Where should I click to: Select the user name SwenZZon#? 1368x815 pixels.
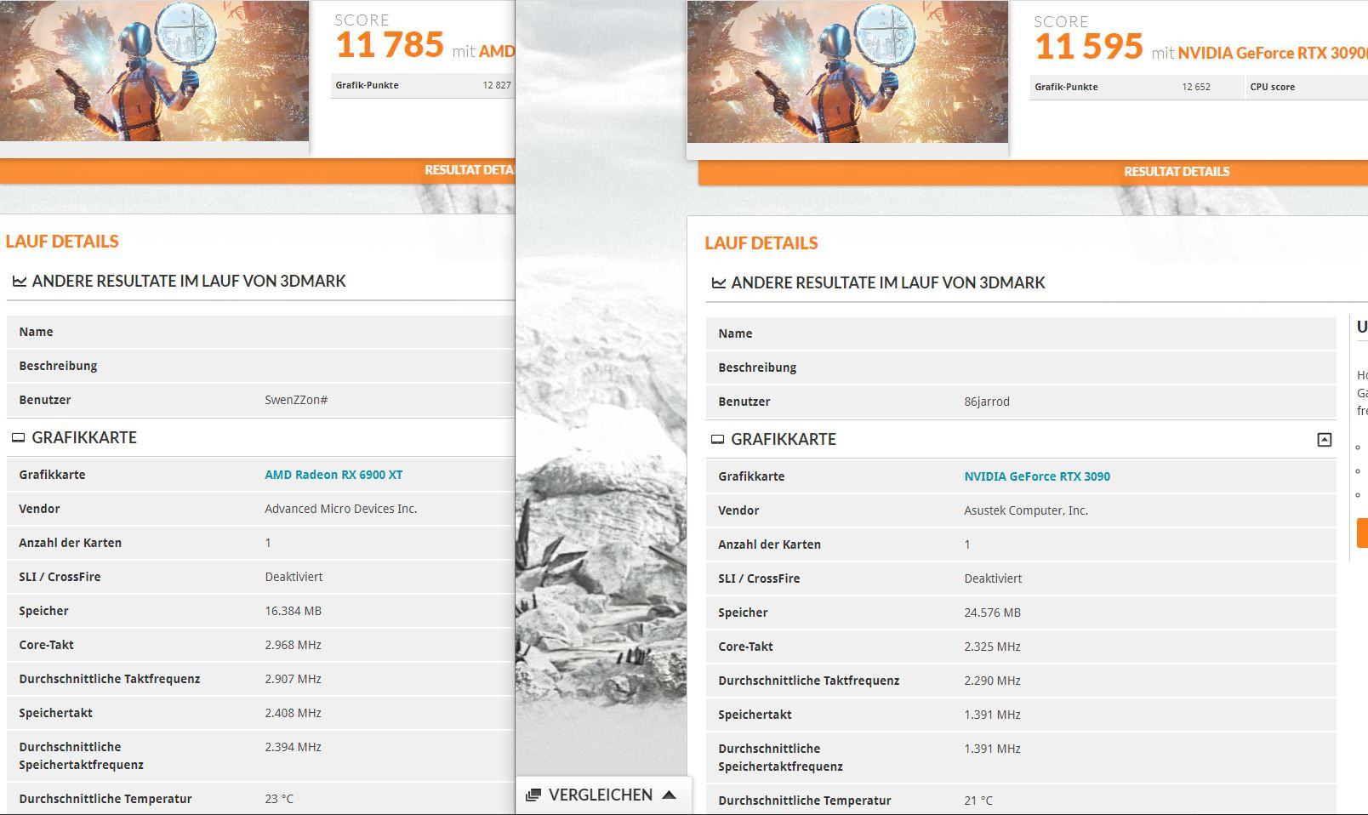point(296,400)
